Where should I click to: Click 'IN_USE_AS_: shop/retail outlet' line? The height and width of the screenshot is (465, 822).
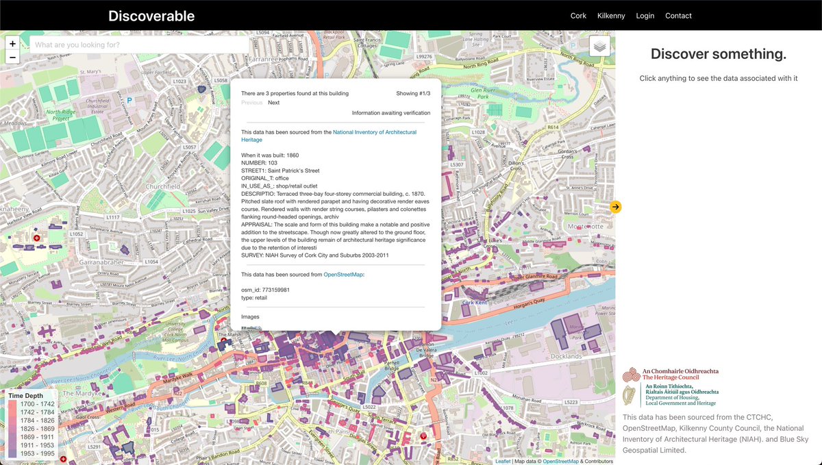280,186
